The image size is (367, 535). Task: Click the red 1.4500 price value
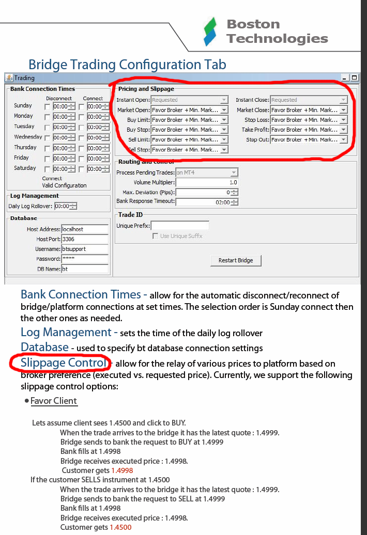pos(120,527)
